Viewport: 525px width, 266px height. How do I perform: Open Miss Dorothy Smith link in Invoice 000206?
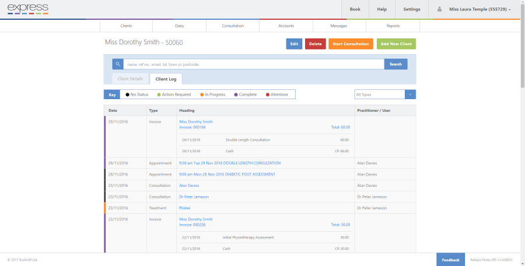coord(196,219)
